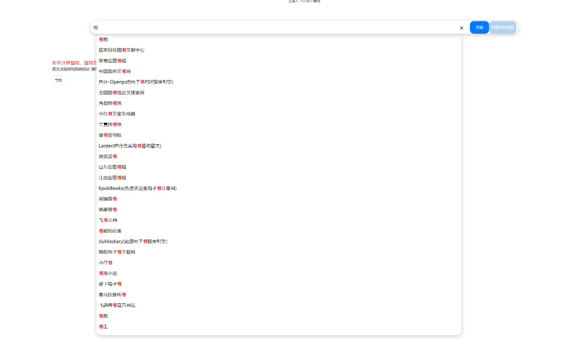Click the blue 开始 button
Screen dimensions: 569x344
(x=479, y=27)
